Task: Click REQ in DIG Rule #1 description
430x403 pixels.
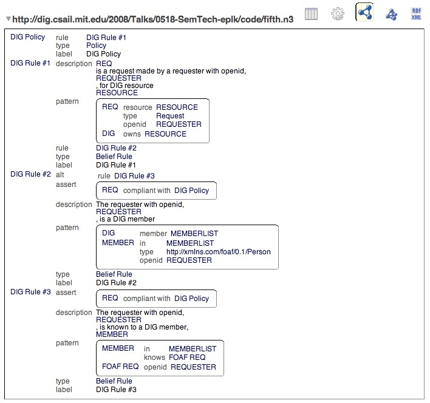Action: pyautogui.click(x=104, y=64)
